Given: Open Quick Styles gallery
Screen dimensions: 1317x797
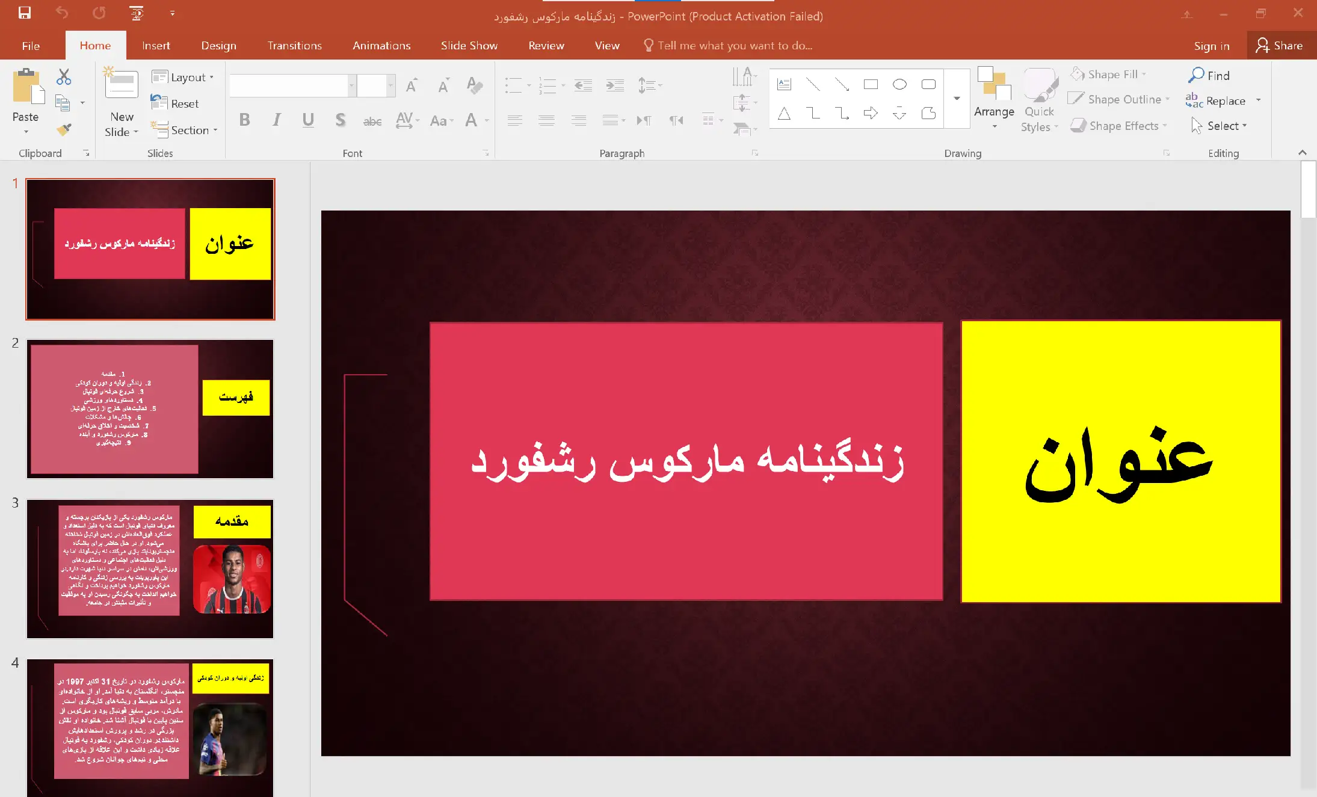Looking at the screenshot, I should tap(1040, 99).
